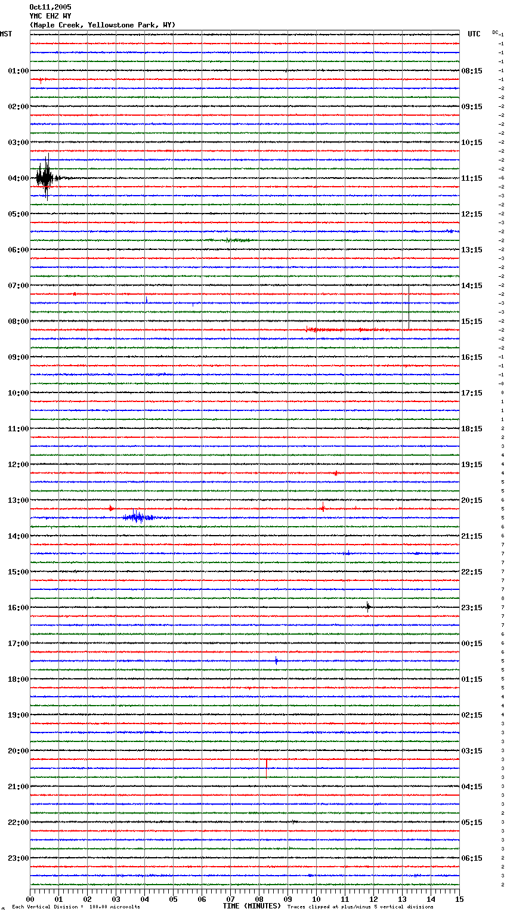
Task: Click the 14:00 MST time label
Action: (18, 536)
